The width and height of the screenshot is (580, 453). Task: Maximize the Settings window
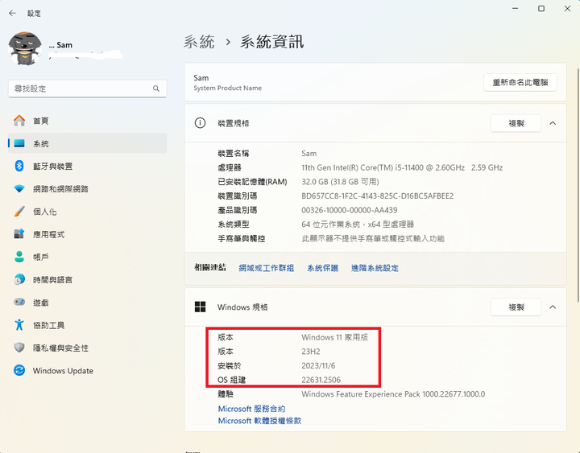541,9
